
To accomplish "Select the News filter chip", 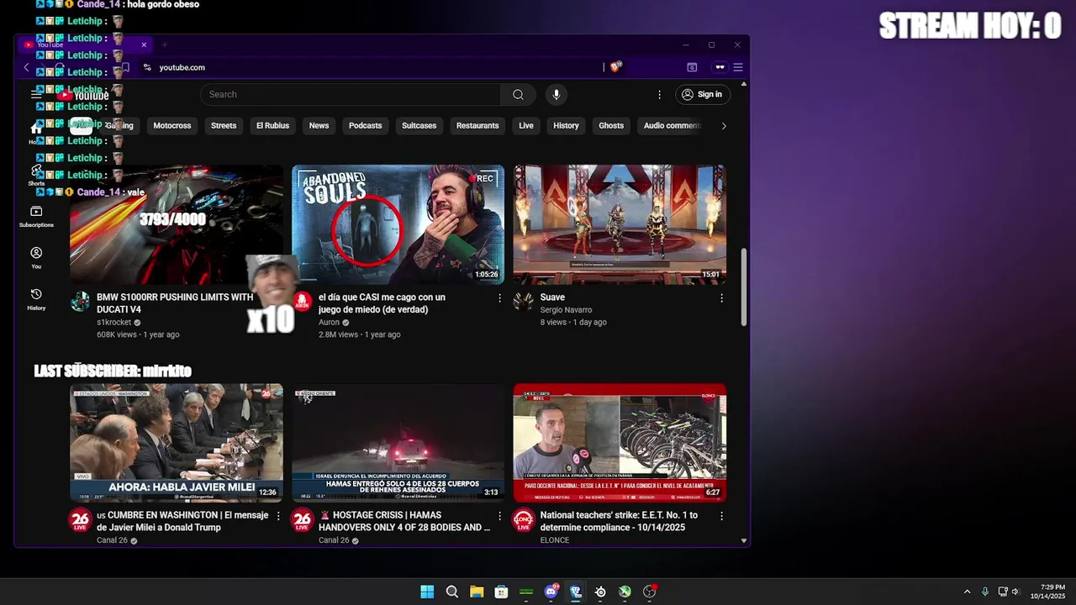I will [319, 125].
